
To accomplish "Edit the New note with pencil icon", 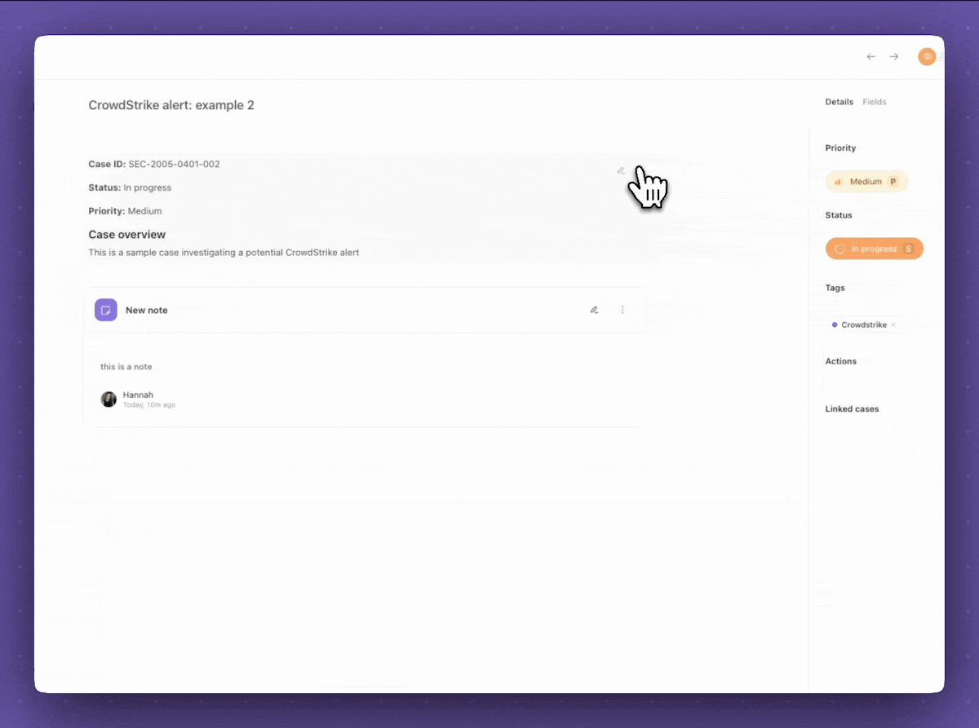I will tap(594, 310).
